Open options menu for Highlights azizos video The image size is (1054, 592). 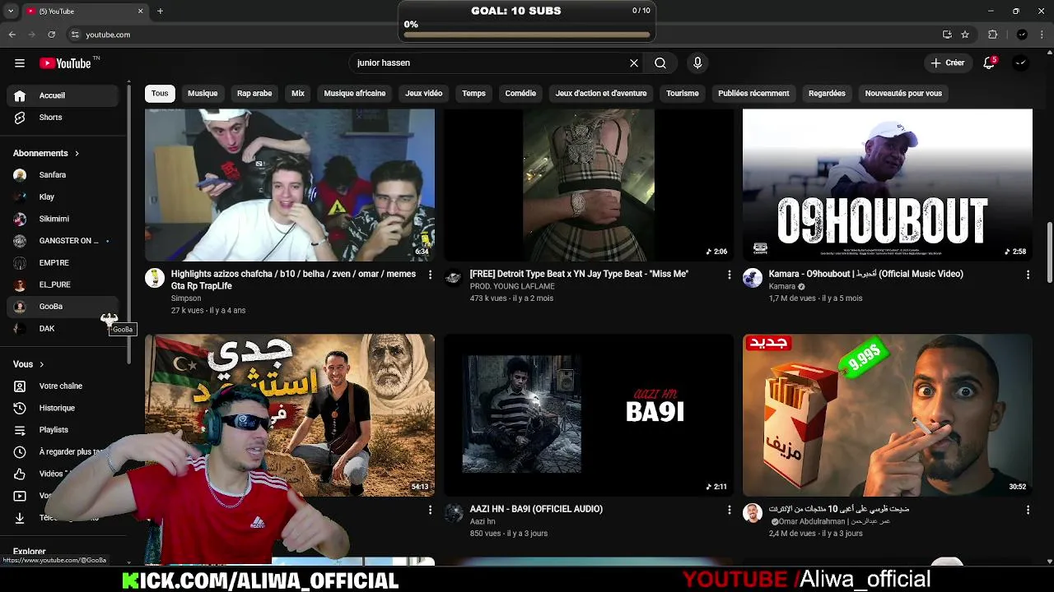pyautogui.click(x=430, y=275)
